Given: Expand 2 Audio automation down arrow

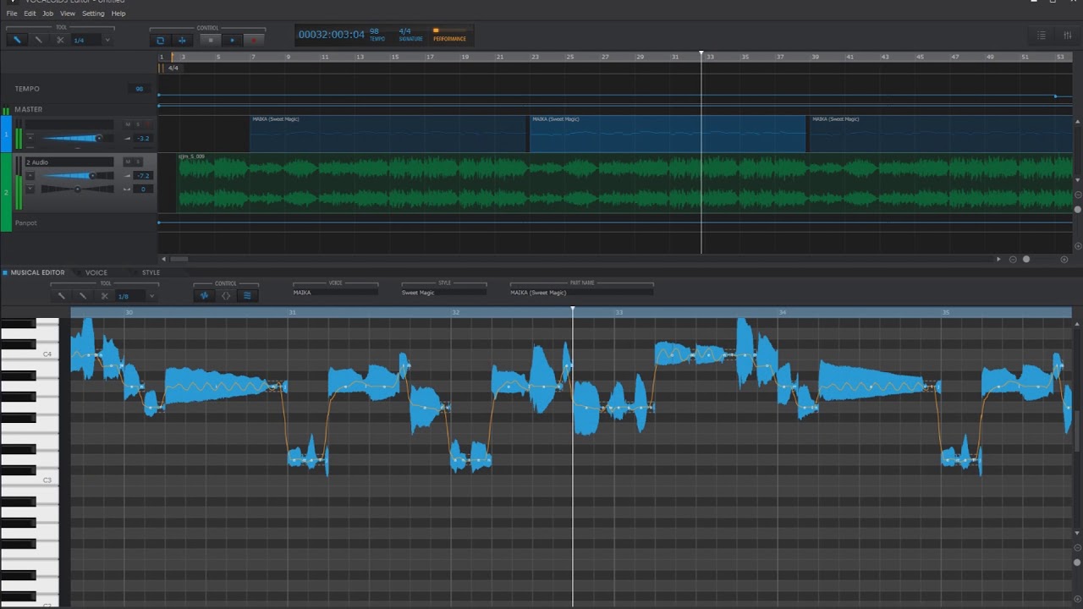Looking at the screenshot, I should [x=30, y=189].
